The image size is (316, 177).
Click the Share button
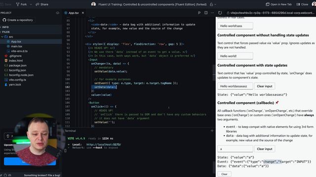(x=42, y=4)
